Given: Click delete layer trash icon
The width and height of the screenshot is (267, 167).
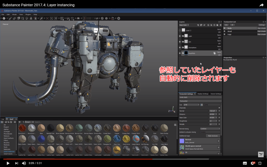Looking at the screenshot, I should 221,25.
